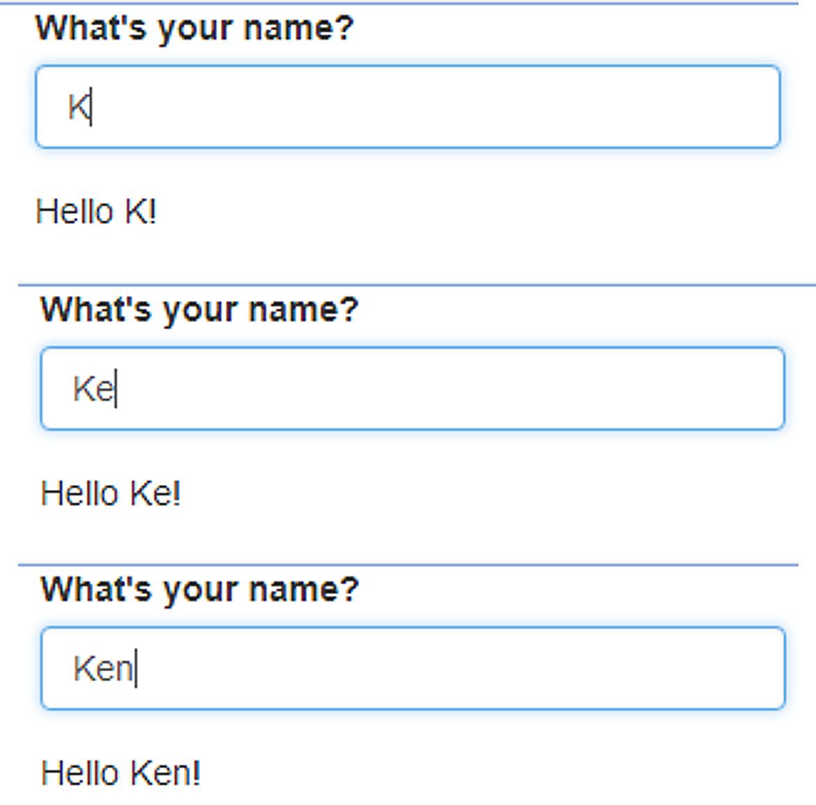Click the text caret after "Ken"
The width and height of the screenshot is (816, 805).
136,668
